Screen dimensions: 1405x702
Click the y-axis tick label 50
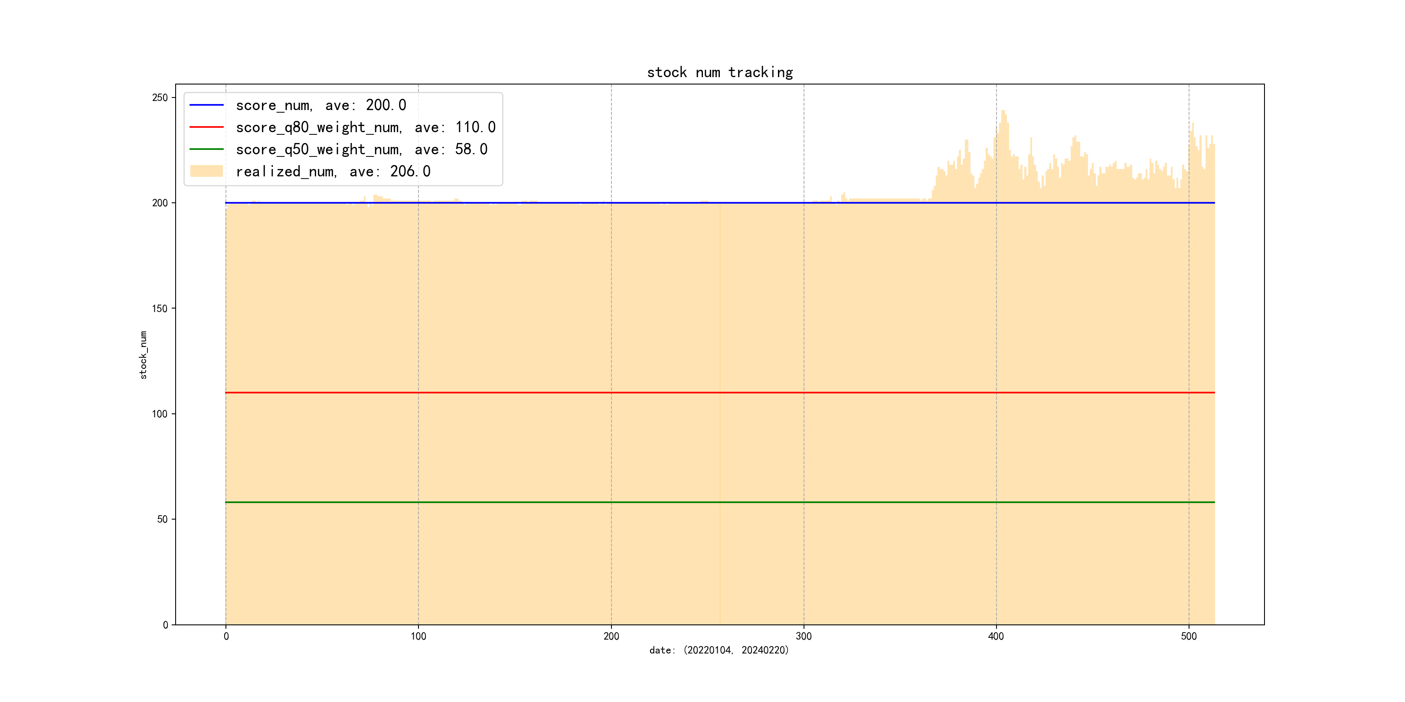(162, 520)
